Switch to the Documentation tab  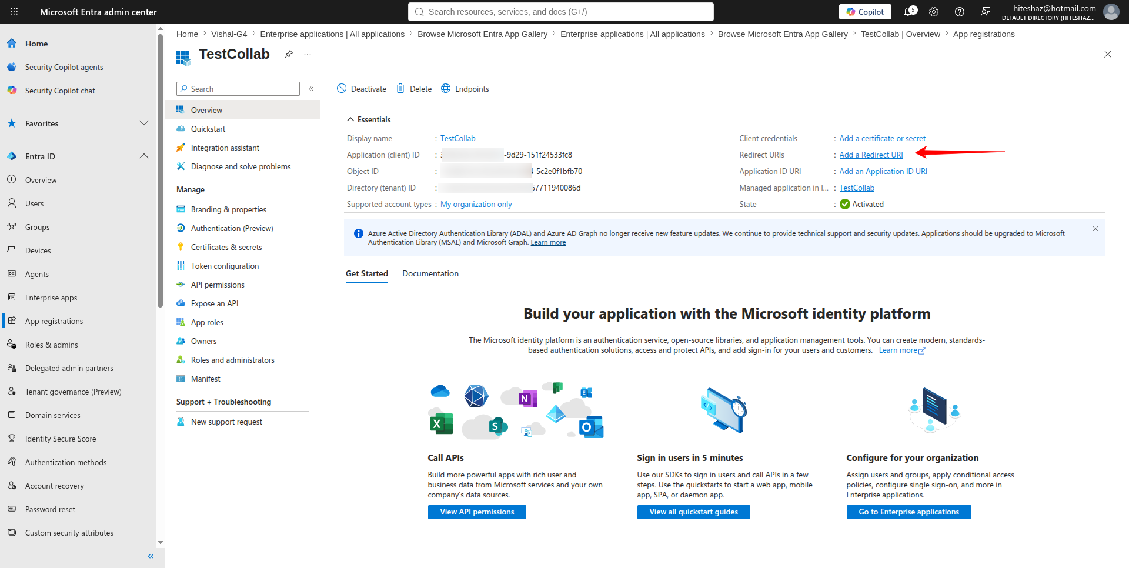[430, 273]
